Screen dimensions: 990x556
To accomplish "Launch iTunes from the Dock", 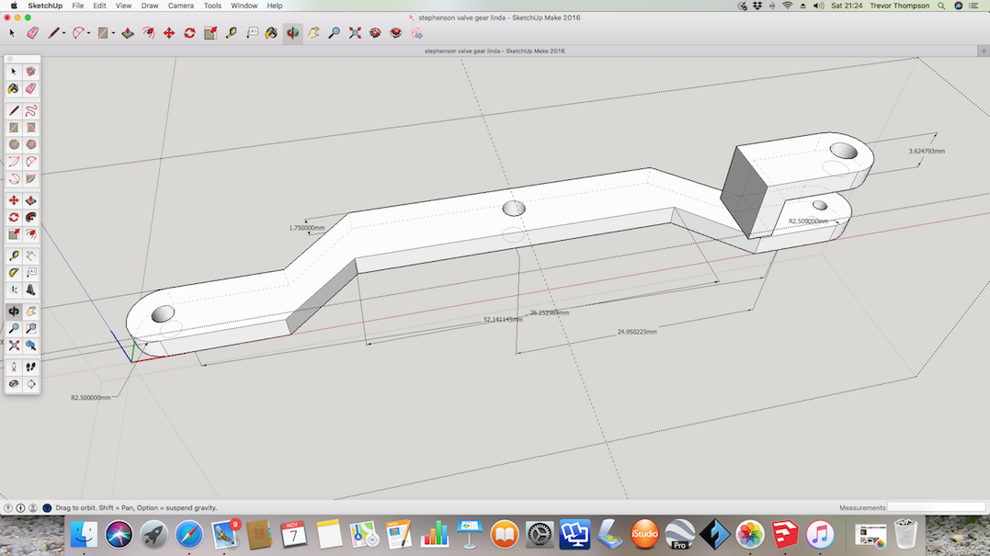I will point(820,535).
